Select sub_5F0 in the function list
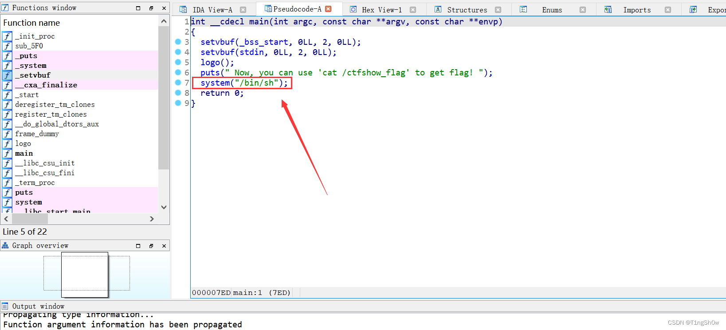Viewport: 726px width, 330px height. coord(29,46)
